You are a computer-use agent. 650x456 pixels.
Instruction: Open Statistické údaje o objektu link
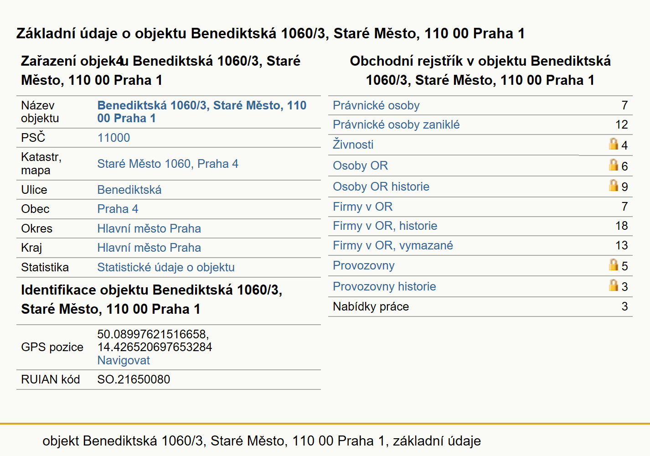(x=166, y=267)
